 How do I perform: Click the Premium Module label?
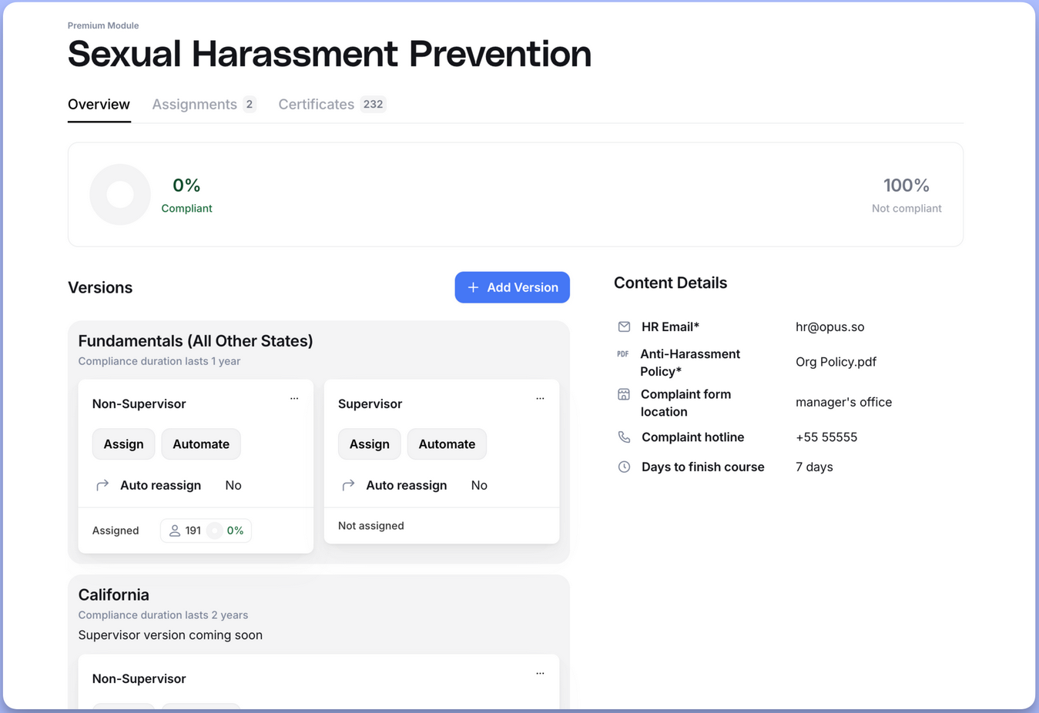[x=103, y=25]
